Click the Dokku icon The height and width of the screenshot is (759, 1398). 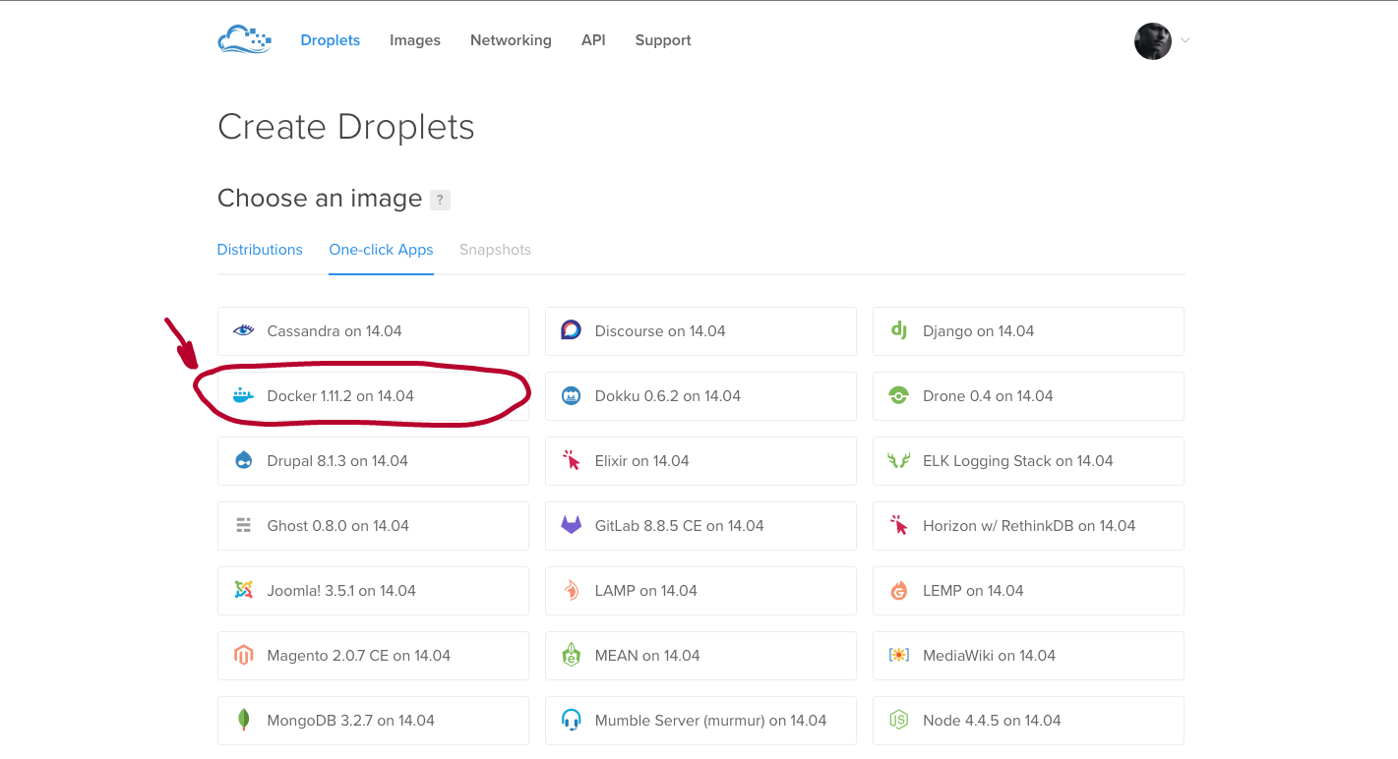(x=571, y=396)
